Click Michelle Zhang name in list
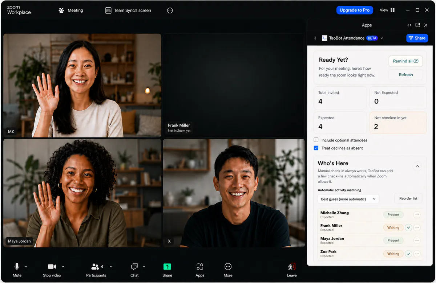The image size is (436, 283). (x=334, y=213)
